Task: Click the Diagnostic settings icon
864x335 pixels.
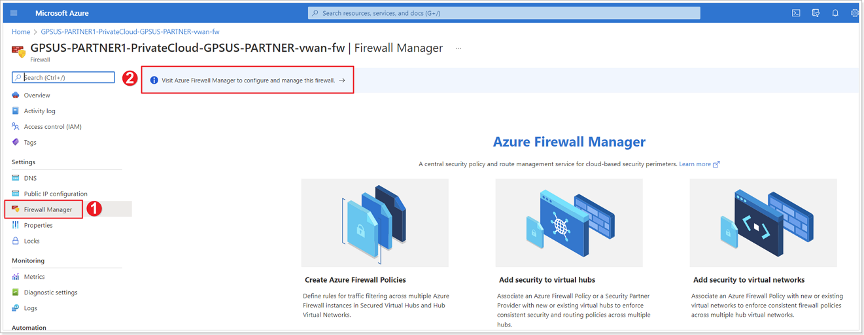Action: [16, 292]
